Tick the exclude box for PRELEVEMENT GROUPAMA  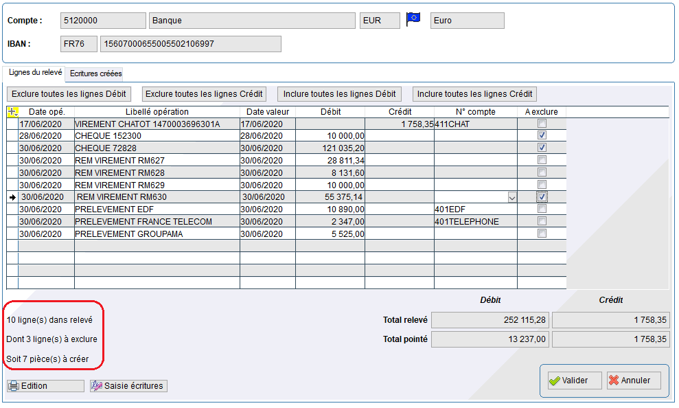click(542, 234)
